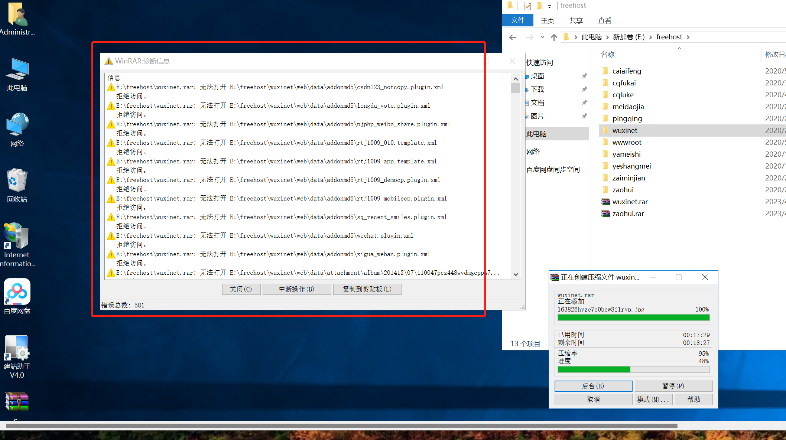Click the properties checkmark quick access icon
This screenshot has height=440, width=786.
(527, 6)
